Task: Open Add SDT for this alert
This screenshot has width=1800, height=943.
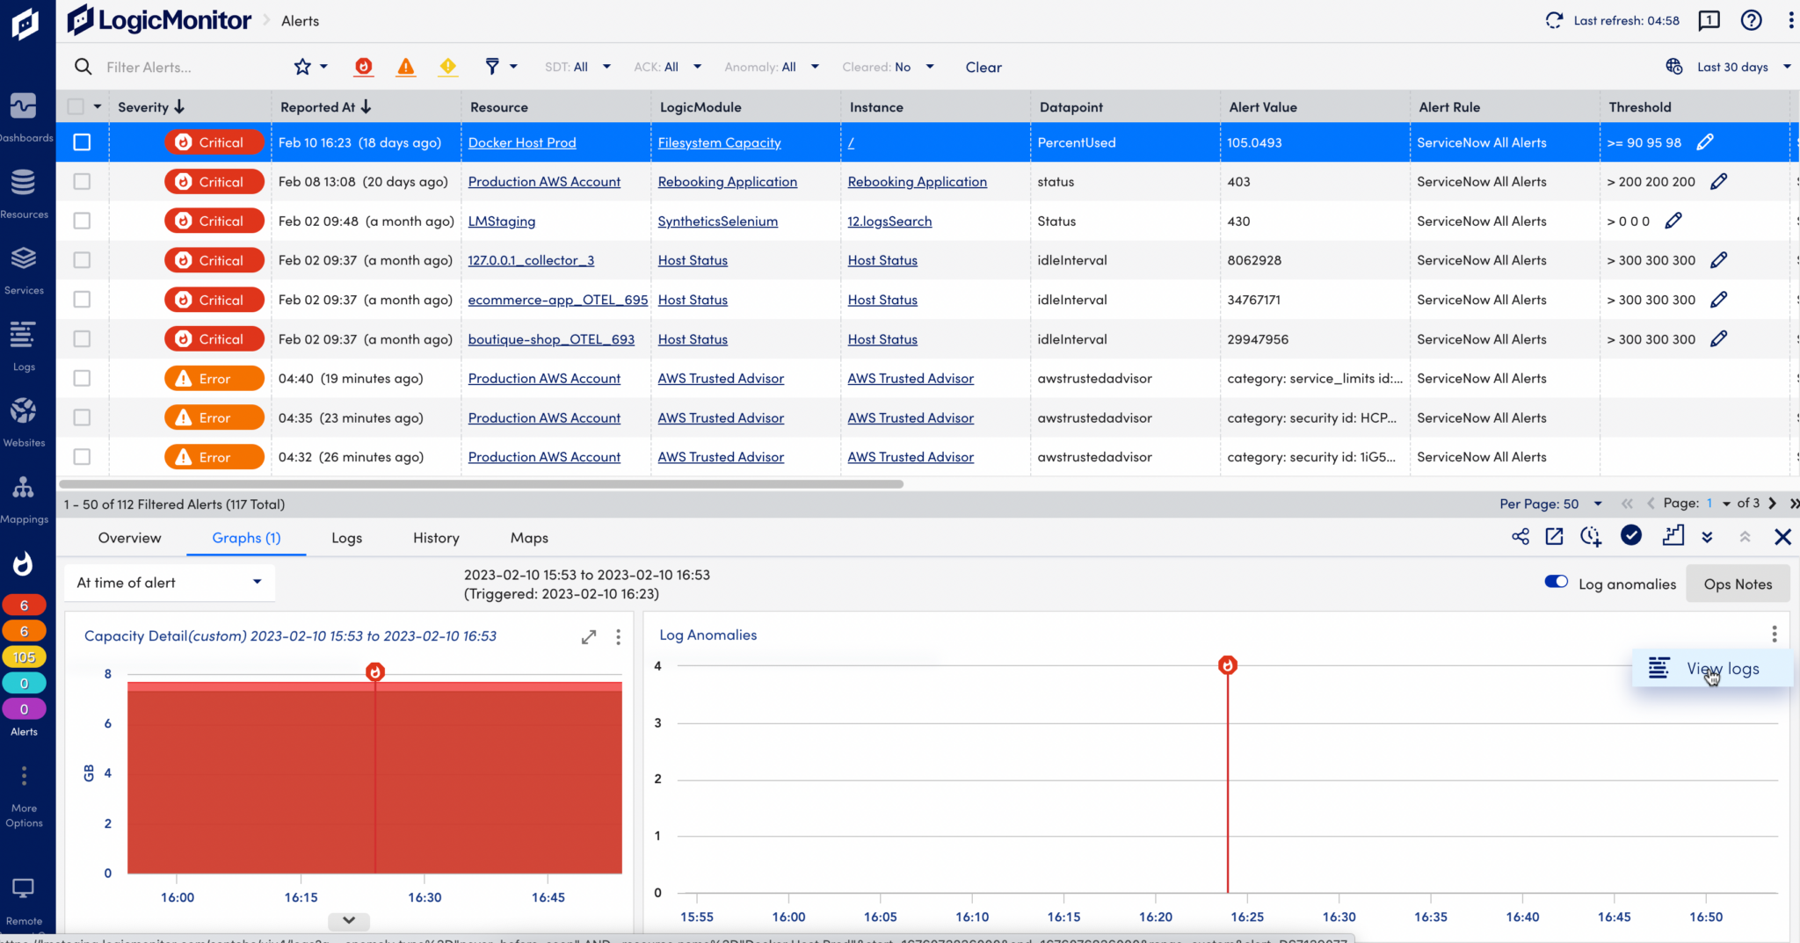Action: (x=1590, y=536)
